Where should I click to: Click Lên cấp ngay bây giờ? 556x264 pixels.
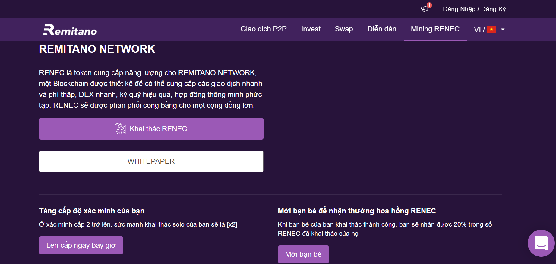(x=81, y=245)
